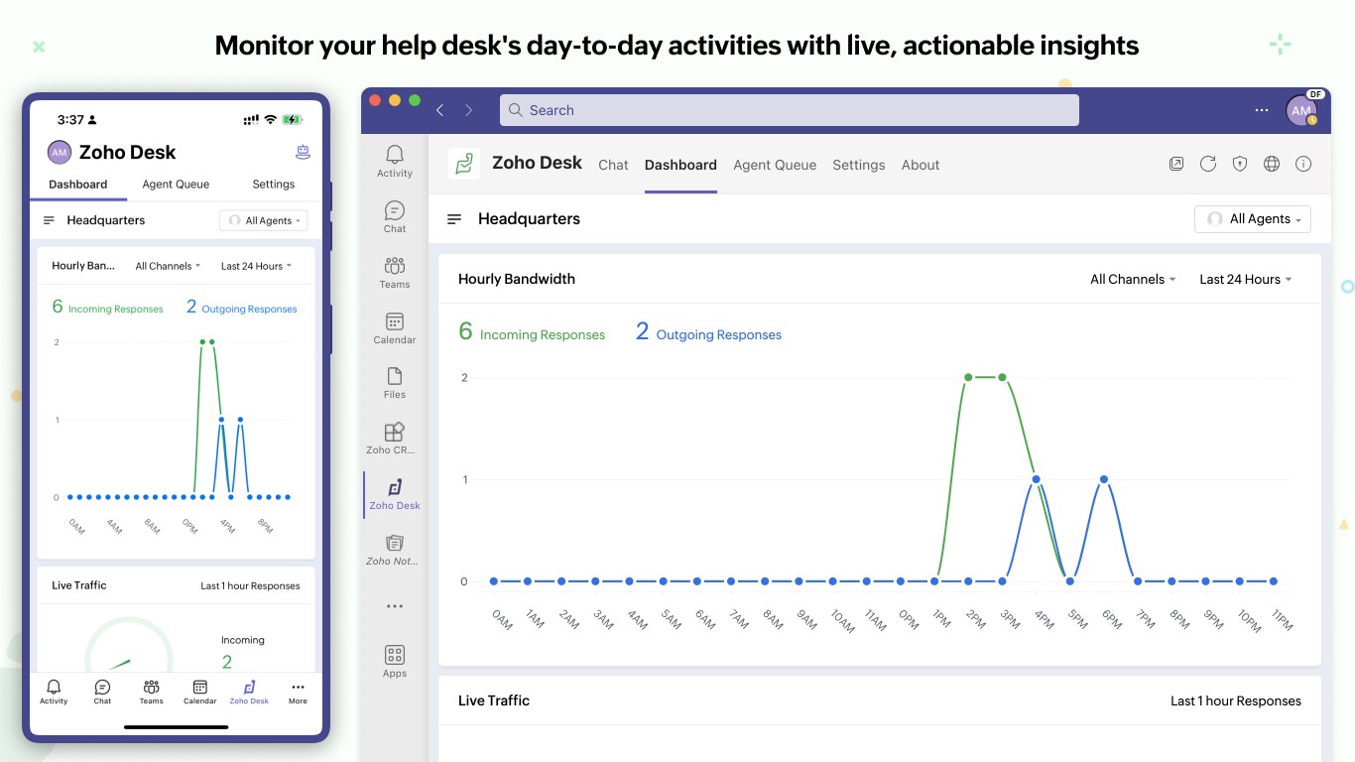Switch to desktop Chat tab
Screen dimensions: 1355x762
[613, 165]
